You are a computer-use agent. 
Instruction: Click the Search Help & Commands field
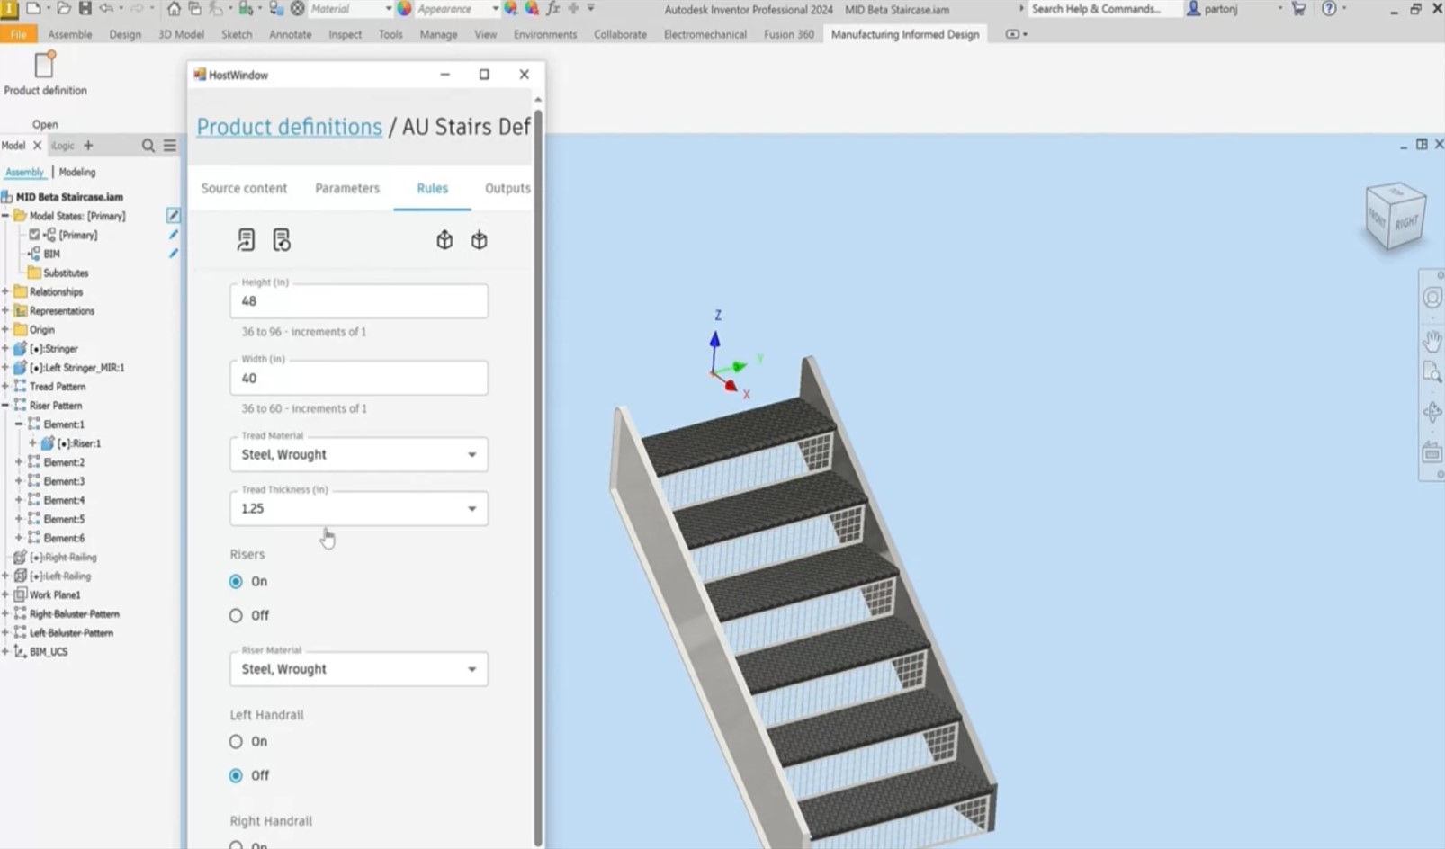pyautogui.click(x=1105, y=9)
